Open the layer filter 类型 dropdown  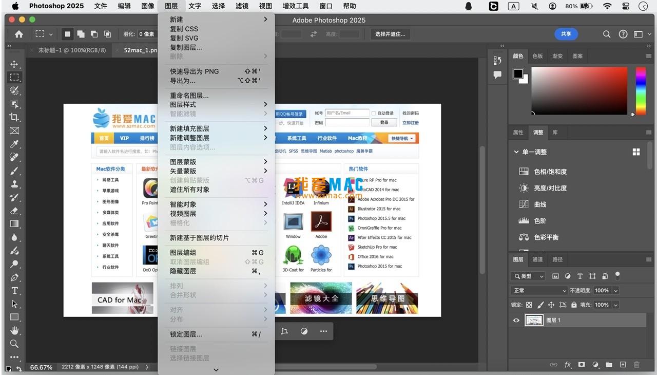[529, 276]
